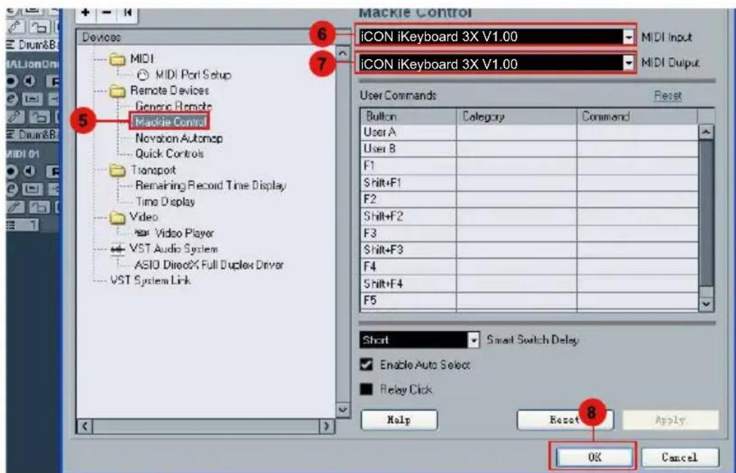Click User Commands table scroll down arrow

[706, 303]
